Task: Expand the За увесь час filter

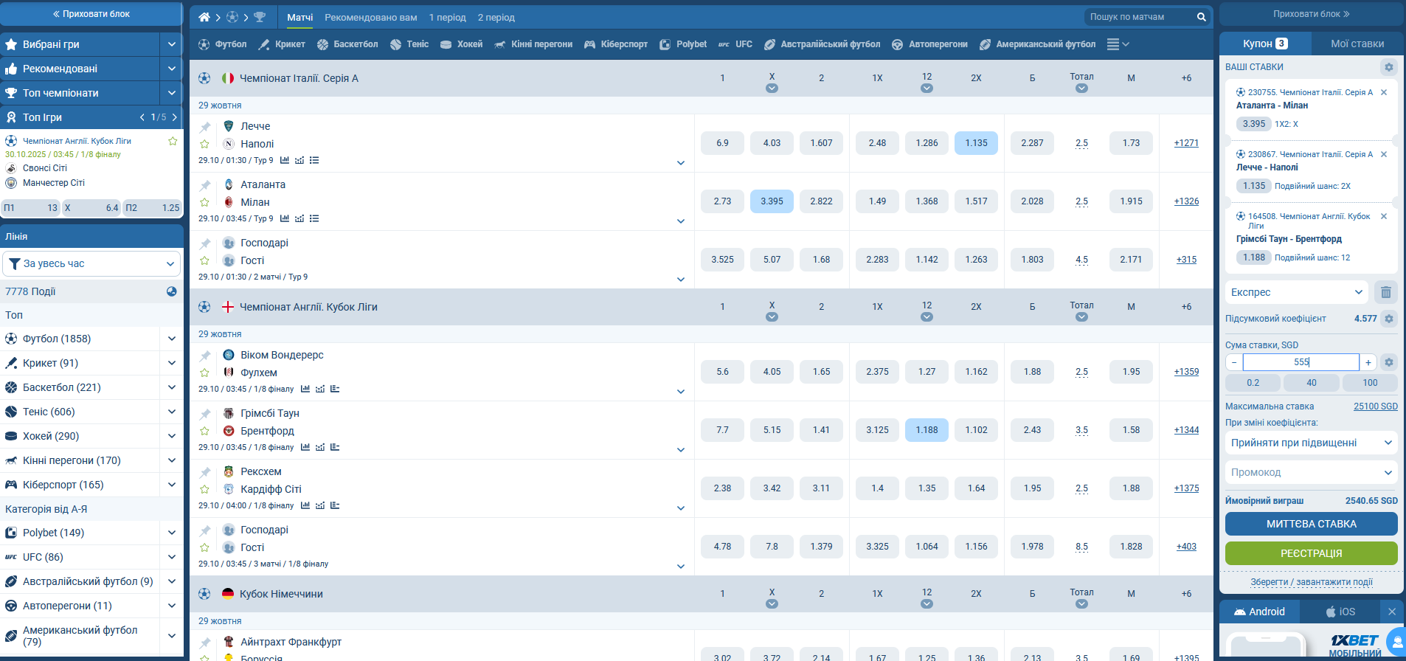Action: point(92,263)
